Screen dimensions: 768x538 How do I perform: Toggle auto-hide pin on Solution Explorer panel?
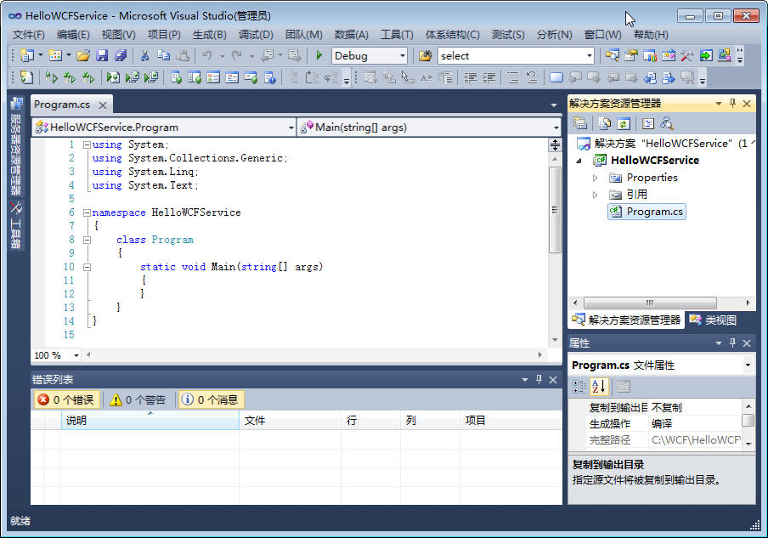[732, 104]
